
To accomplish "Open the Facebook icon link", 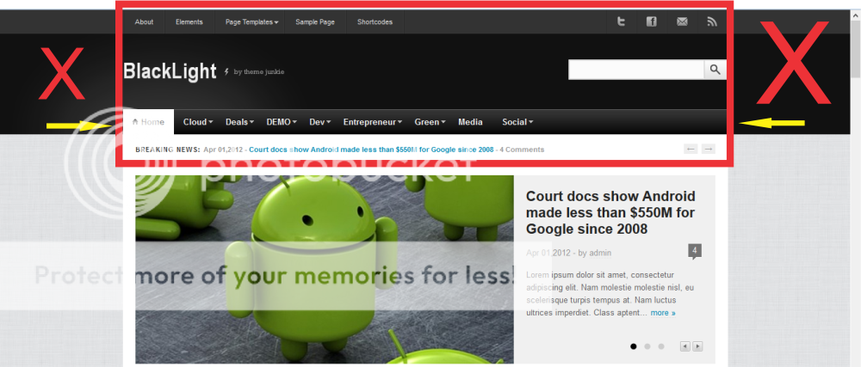I will [x=651, y=21].
